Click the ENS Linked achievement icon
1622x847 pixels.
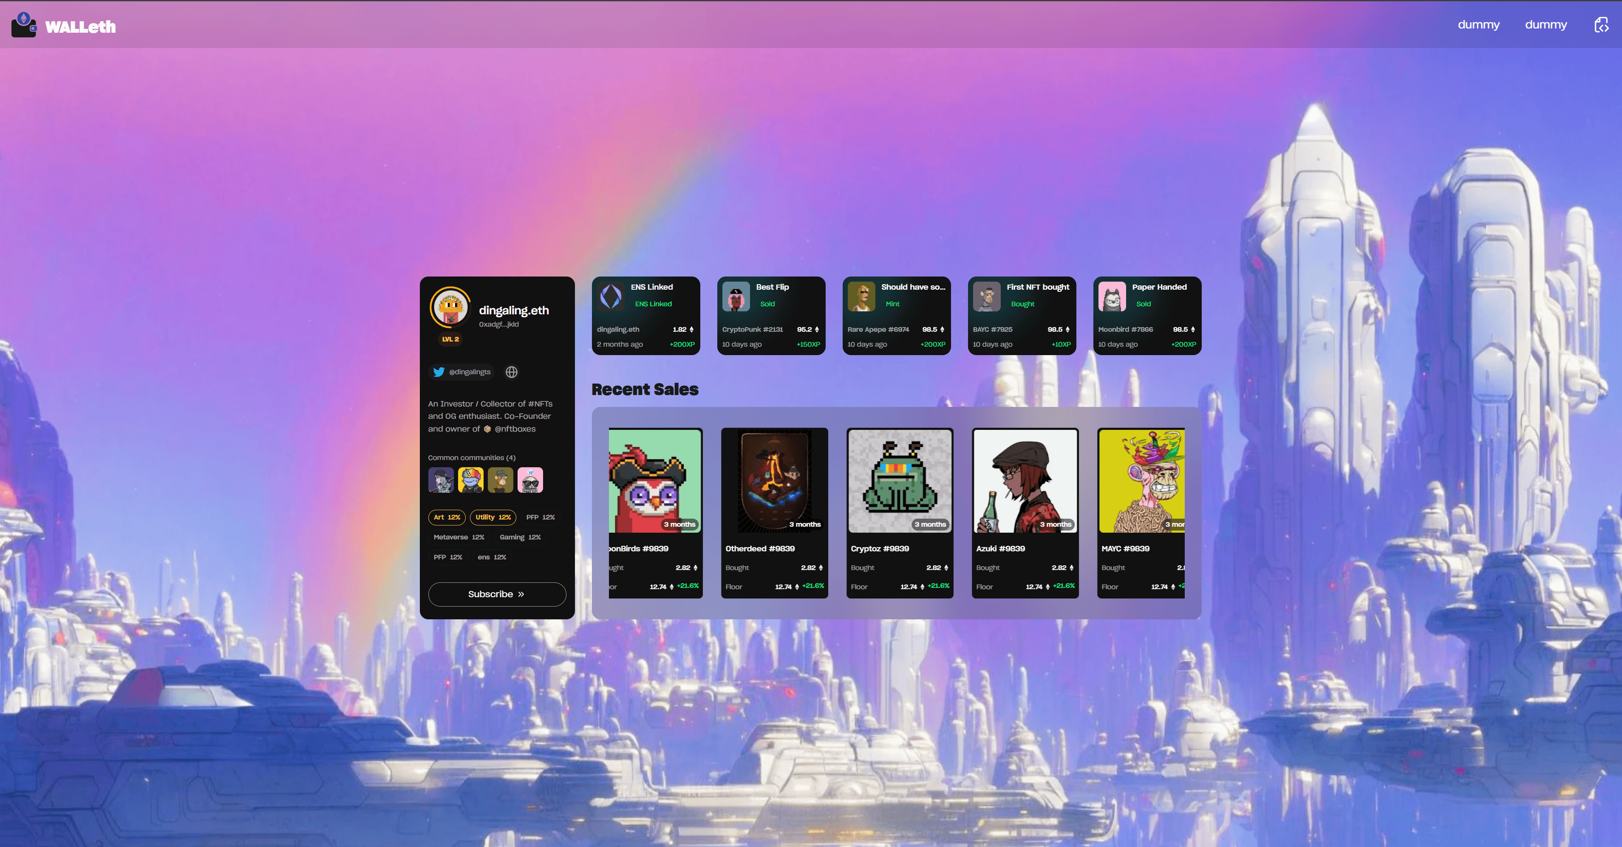(611, 296)
